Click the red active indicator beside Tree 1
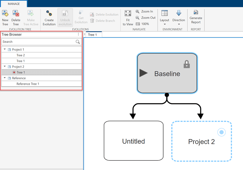This screenshot has width=243, height=170. [x=14, y=72]
